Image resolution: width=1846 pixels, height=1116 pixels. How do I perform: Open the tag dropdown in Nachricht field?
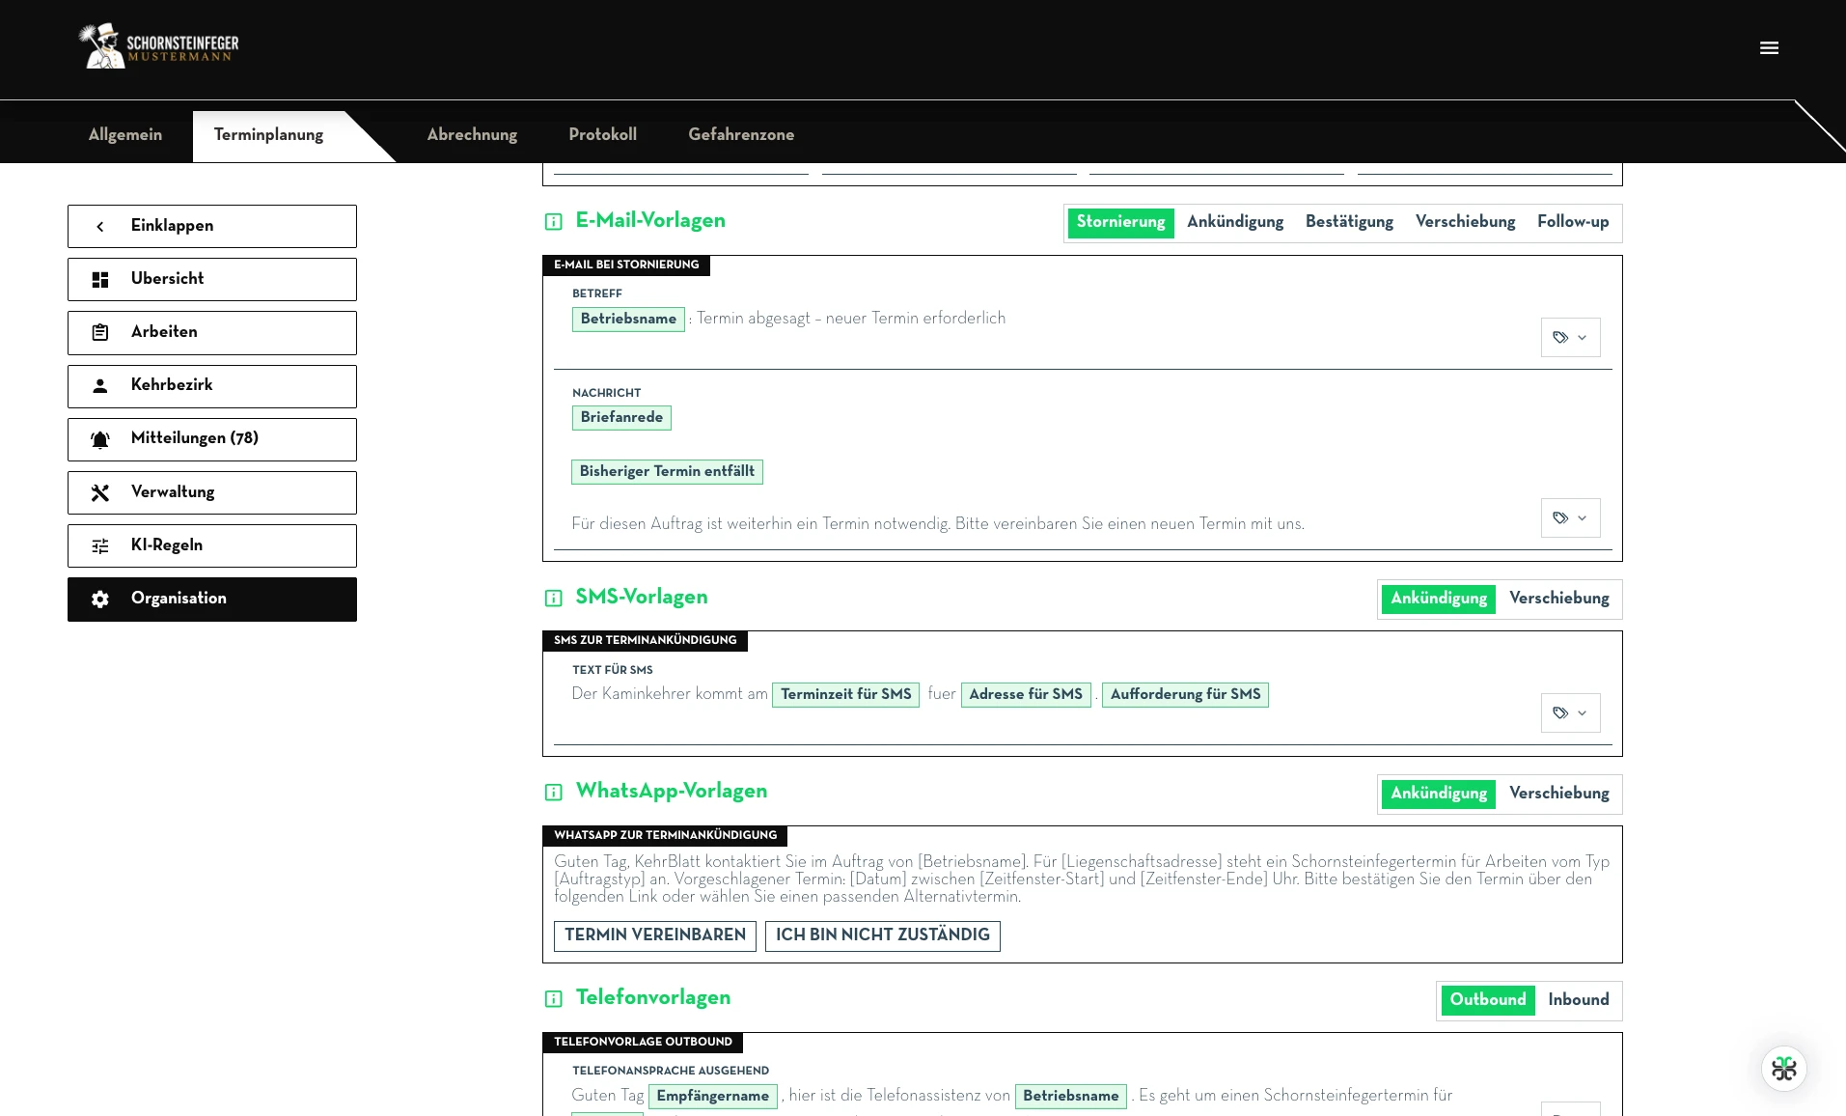pos(1570,518)
